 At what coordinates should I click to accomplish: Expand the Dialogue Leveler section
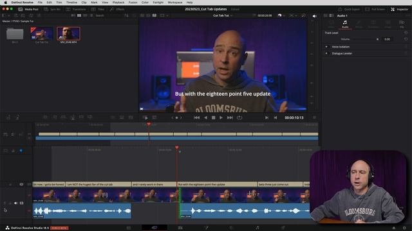click(x=342, y=53)
